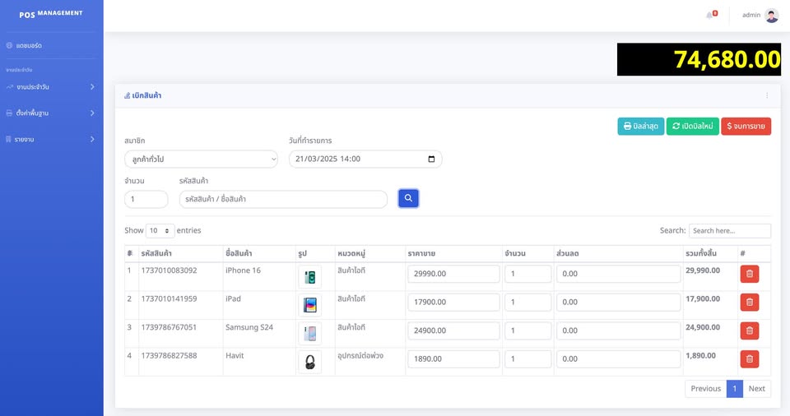
Task: Click the table Search input field
Action: click(729, 231)
